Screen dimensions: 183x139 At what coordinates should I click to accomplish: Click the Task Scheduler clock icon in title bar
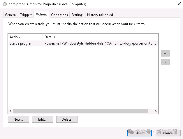[5, 4]
